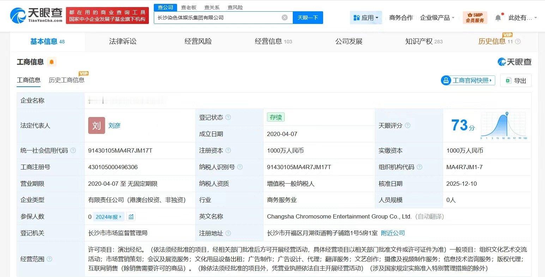Click the 导出 export button
545x277 pixels.
pyautogui.click(x=516, y=80)
